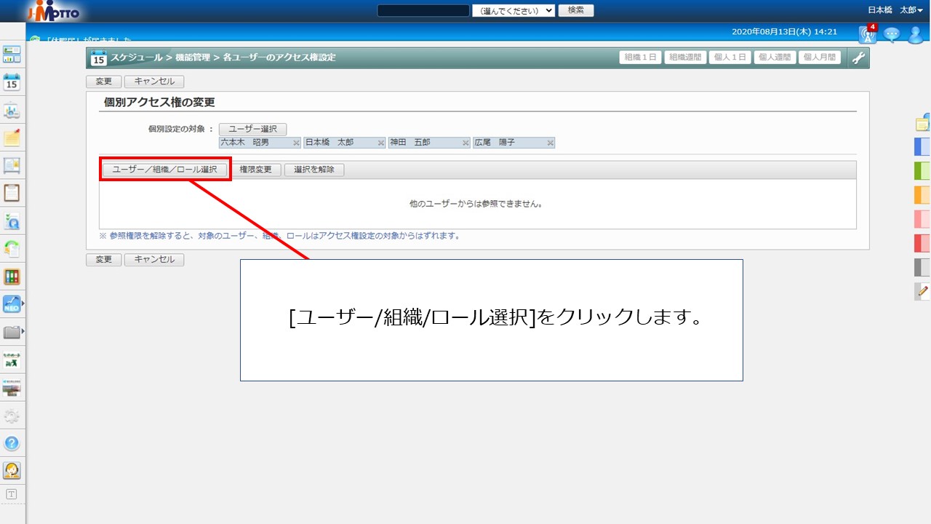The image size is (931, 524).
Task: Open the 日本橋 太郎 account menu dropdown
Action: point(895,10)
